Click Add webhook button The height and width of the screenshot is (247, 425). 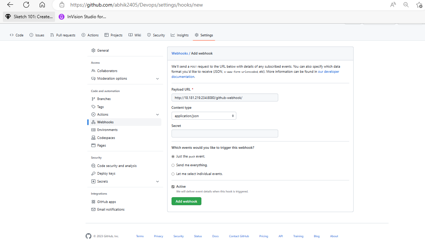[186, 201]
